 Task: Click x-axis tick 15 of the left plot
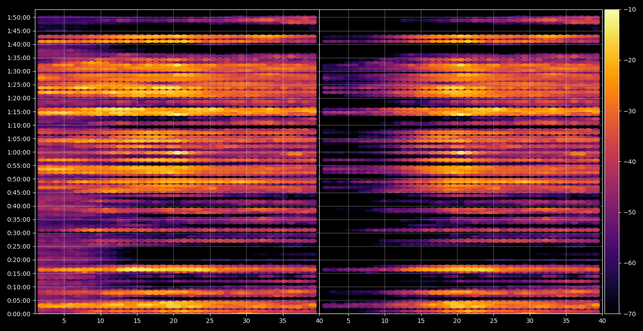point(137,321)
